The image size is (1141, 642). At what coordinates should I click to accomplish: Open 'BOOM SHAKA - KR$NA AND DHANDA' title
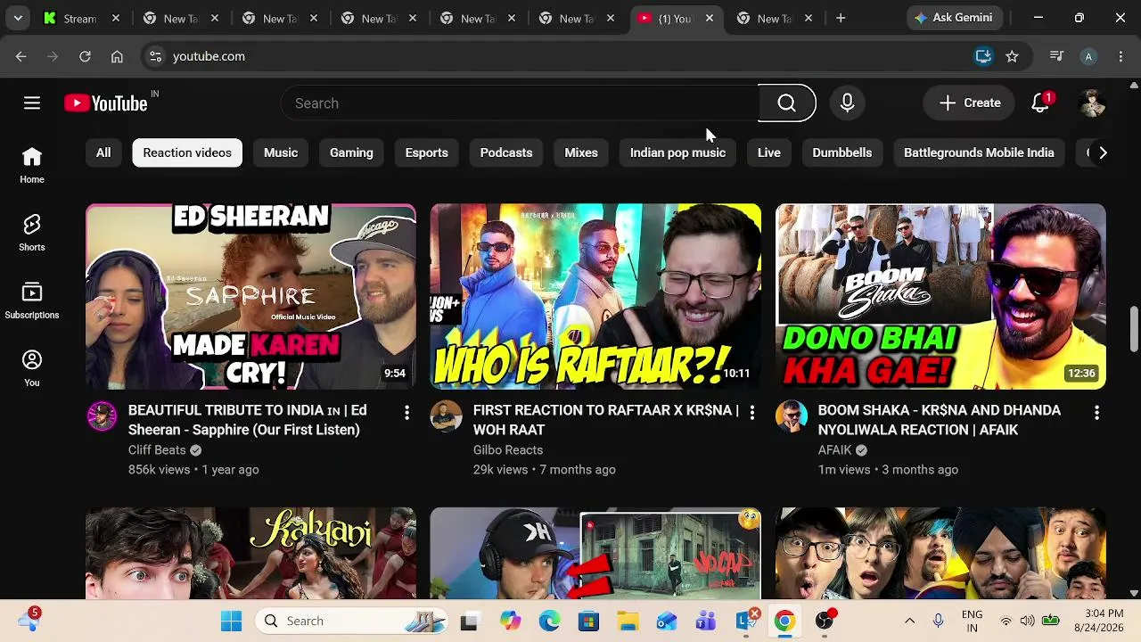940,420
